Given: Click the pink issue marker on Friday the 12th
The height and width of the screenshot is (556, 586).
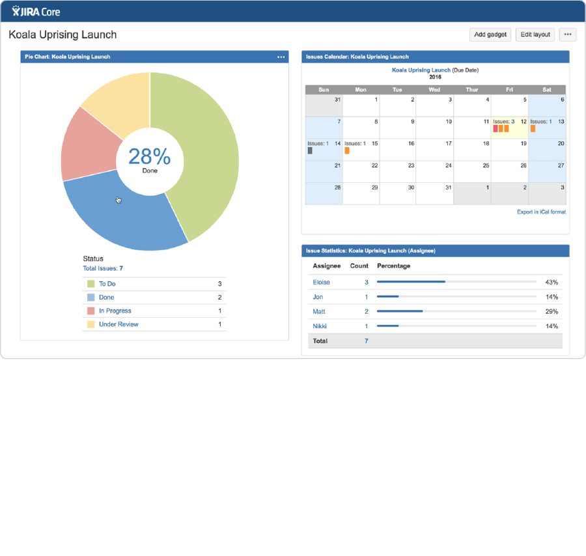Looking at the screenshot, I should point(496,128).
